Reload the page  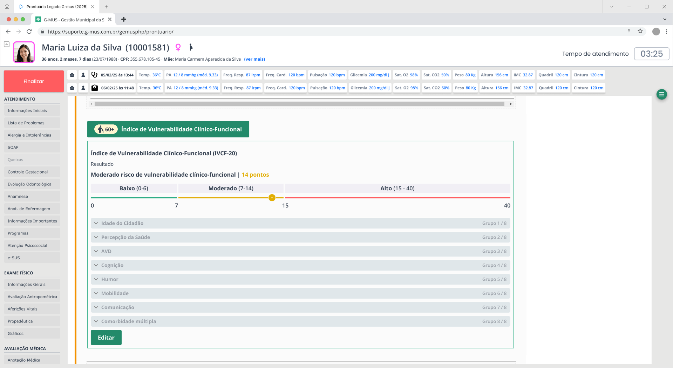(x=29, y=32)
